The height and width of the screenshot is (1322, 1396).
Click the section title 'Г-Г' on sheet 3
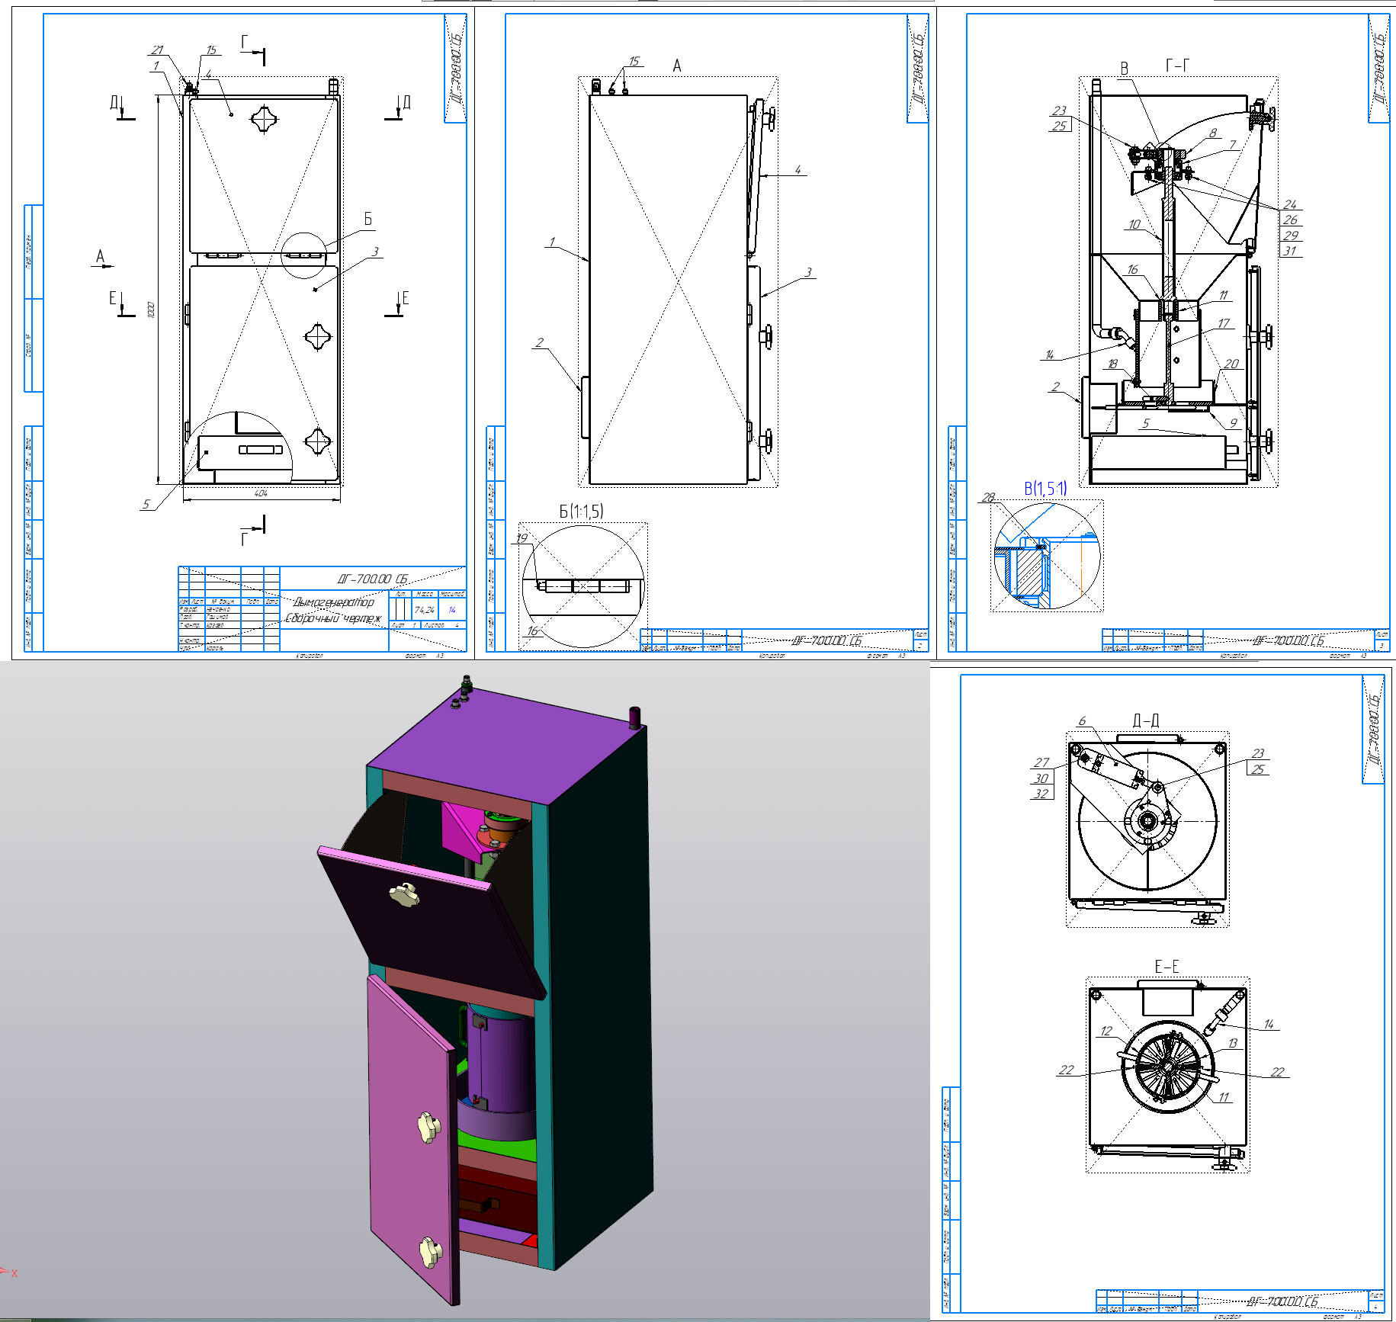pos(1177,66)
